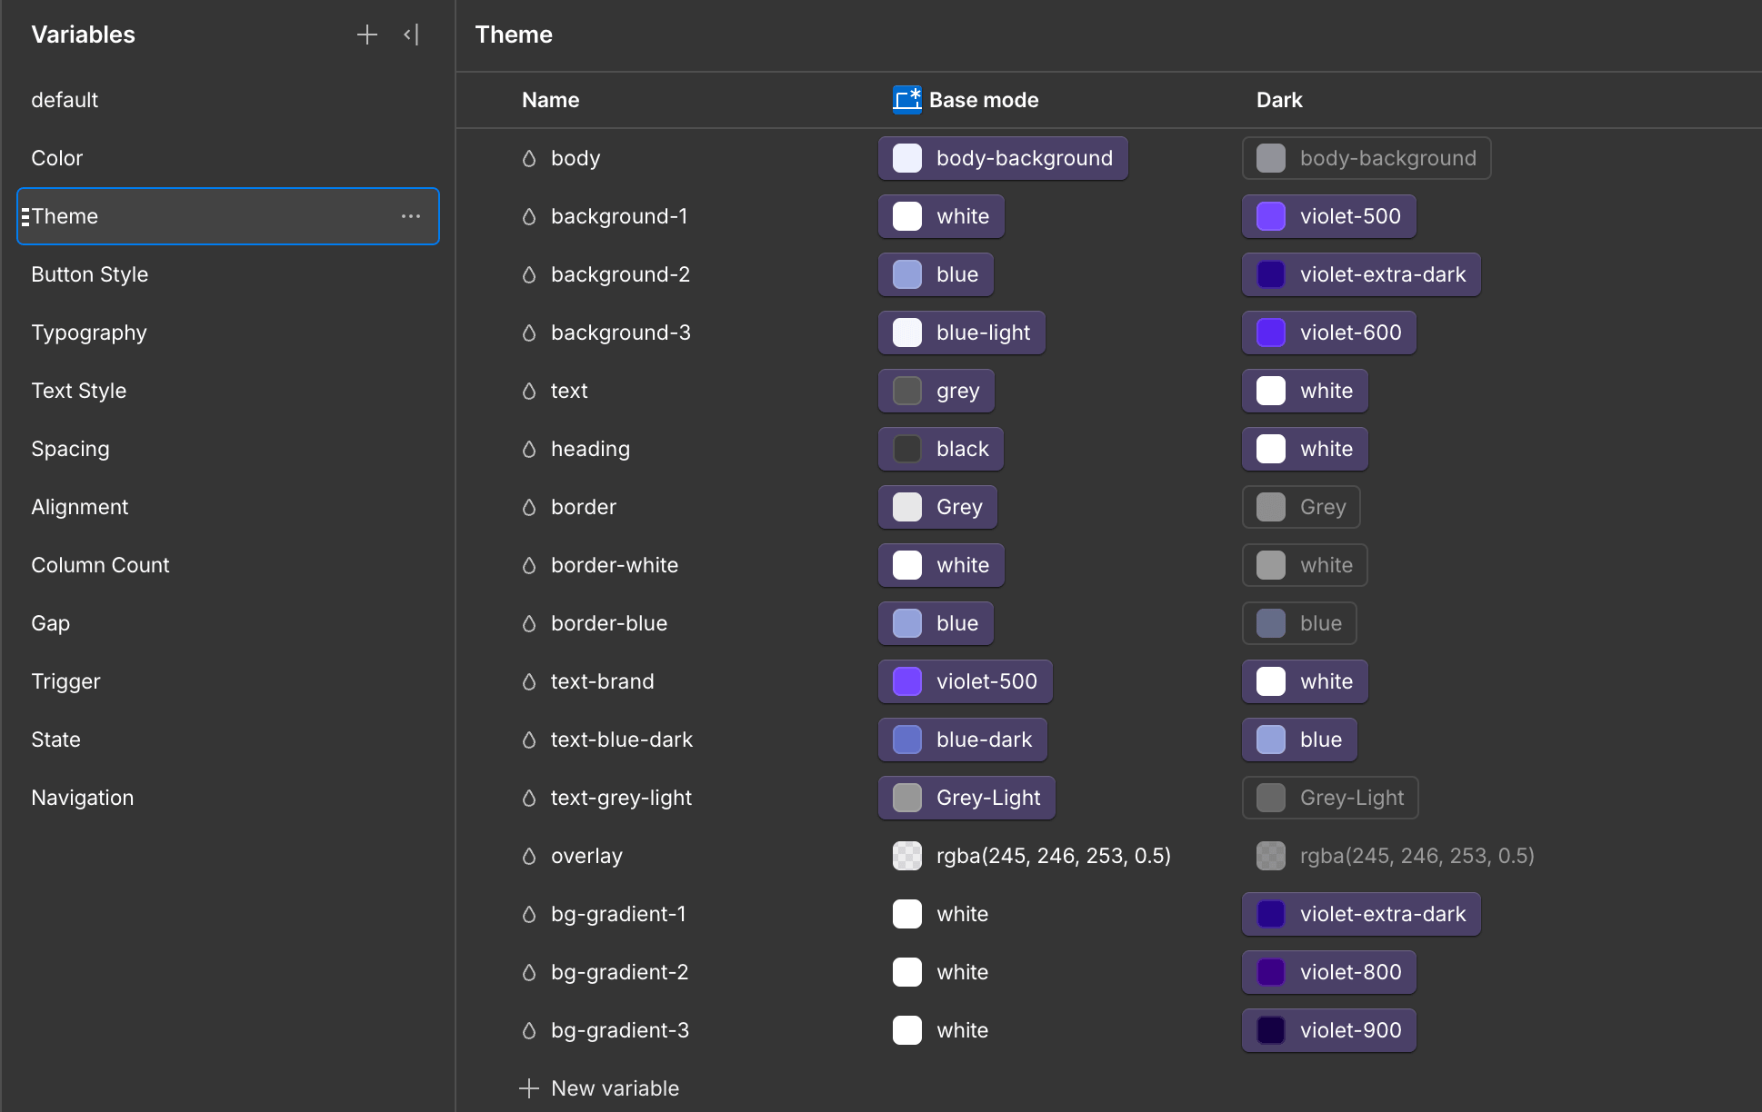
Task: Open the Typography collection
Action: [x=227, y=333]
